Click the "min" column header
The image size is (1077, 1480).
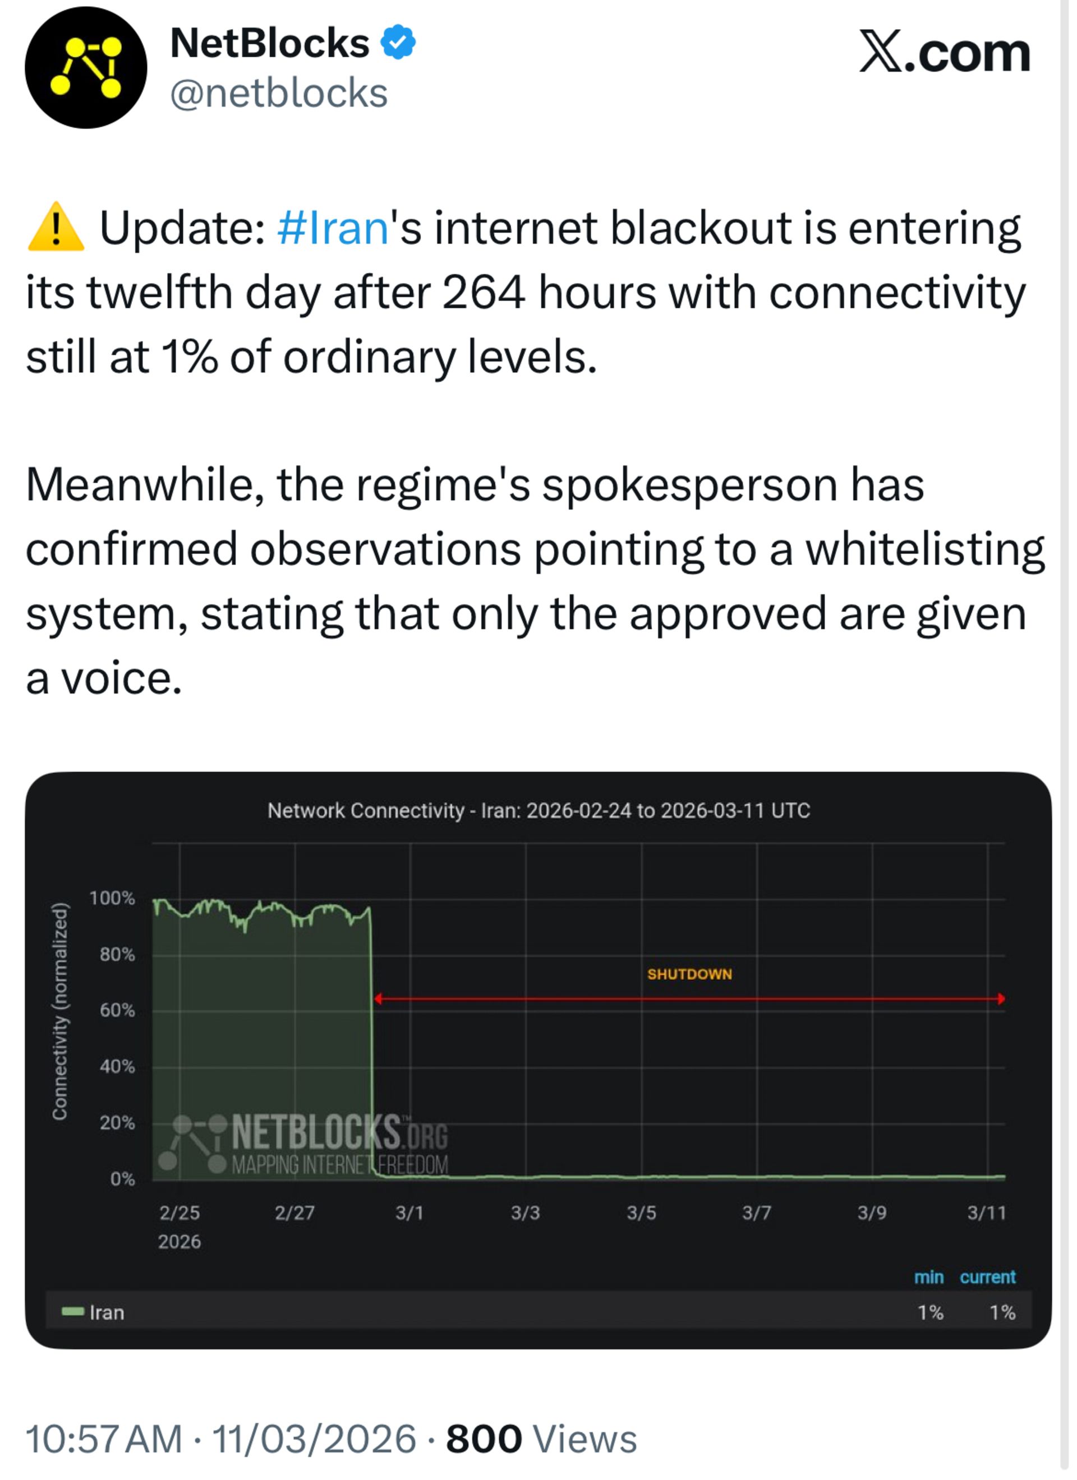[929, 1277]
